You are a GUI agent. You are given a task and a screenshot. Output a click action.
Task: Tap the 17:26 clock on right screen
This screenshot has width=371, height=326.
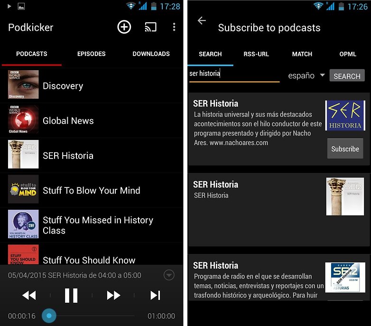click(357, 7)
